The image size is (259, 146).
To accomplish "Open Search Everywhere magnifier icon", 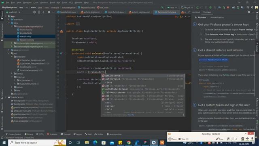I will [x=248, y=7].
